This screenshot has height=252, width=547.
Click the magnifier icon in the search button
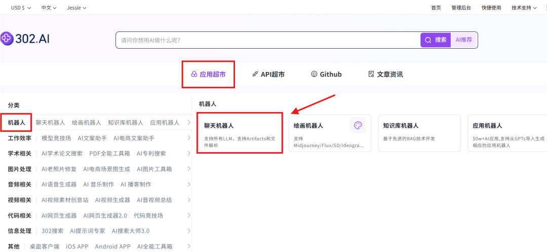click(427, 40)
